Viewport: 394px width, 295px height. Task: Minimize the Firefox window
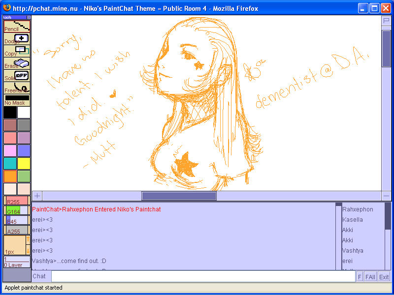[362, 8]
